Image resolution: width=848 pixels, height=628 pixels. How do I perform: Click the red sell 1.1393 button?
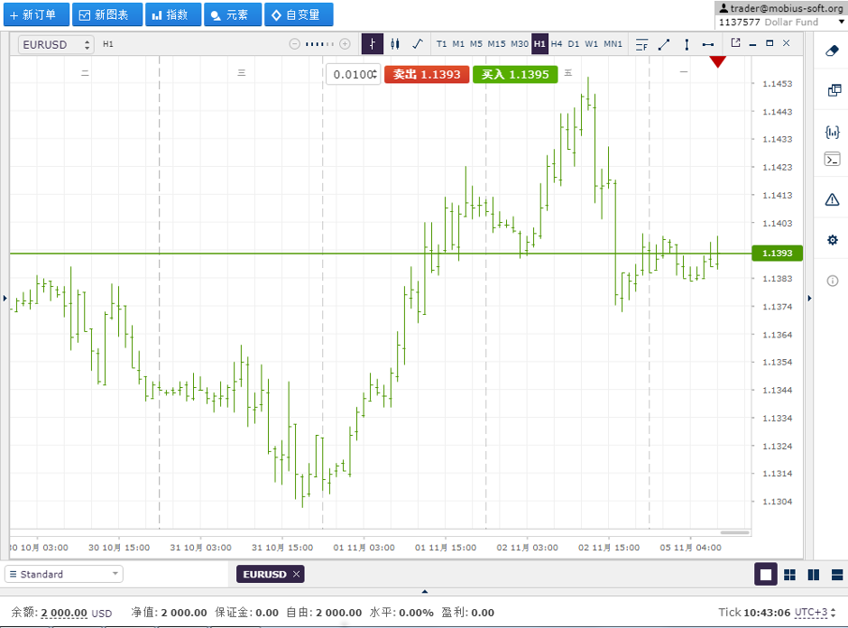427,74
